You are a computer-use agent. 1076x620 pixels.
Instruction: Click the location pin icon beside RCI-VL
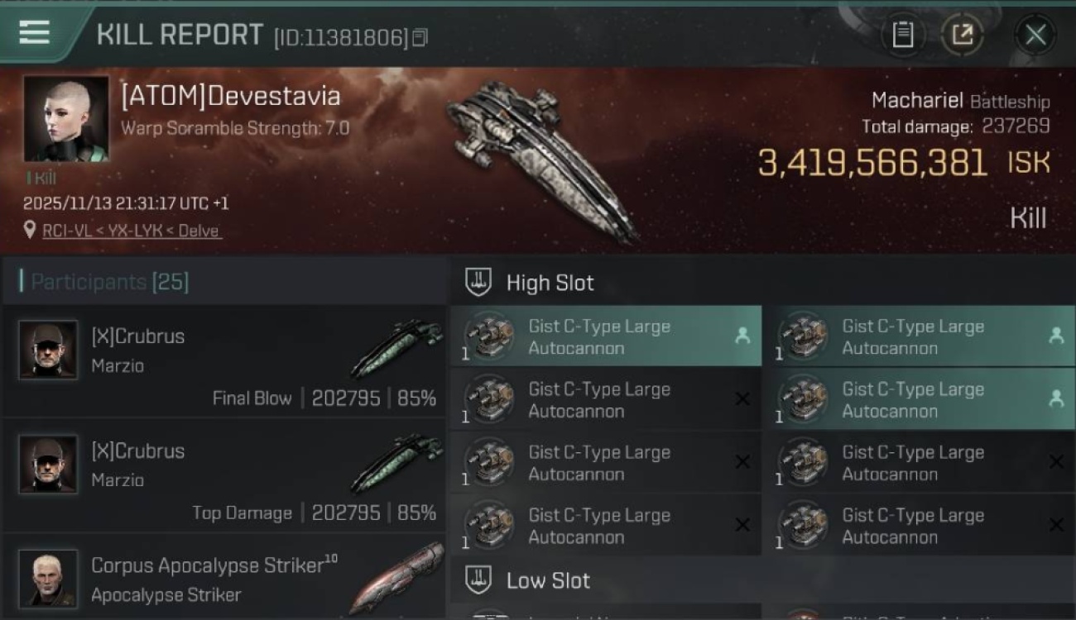tap(31, 230)
